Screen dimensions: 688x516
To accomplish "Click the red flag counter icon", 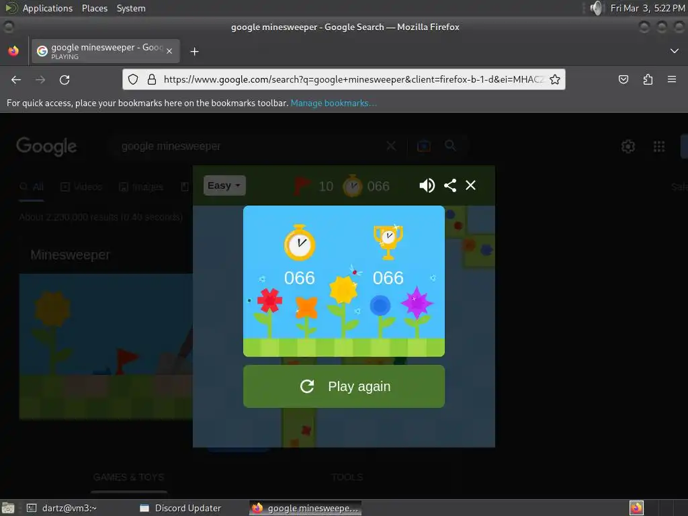I will [302, 186].
